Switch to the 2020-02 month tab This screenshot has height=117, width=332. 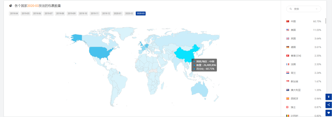click(129, 14)
